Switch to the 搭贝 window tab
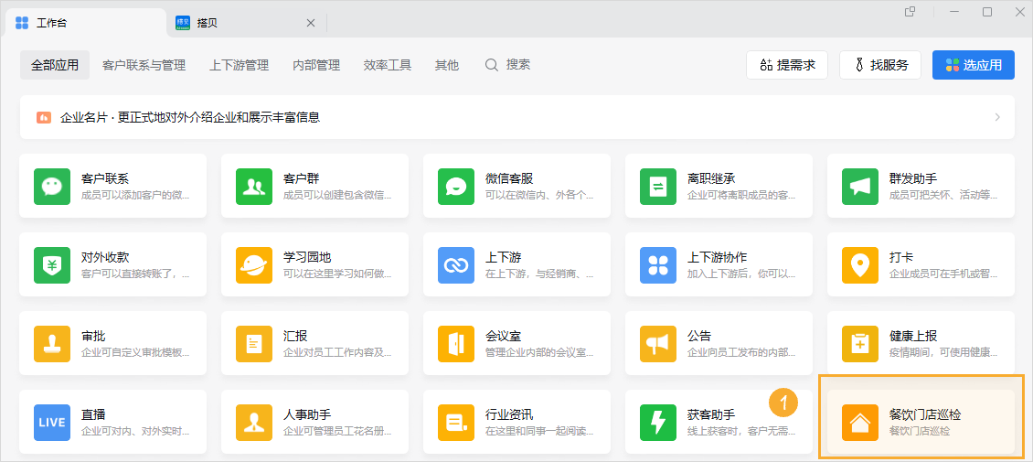Screen dimensions: 1033x462 pyautogui.click(x=247, y=23)
